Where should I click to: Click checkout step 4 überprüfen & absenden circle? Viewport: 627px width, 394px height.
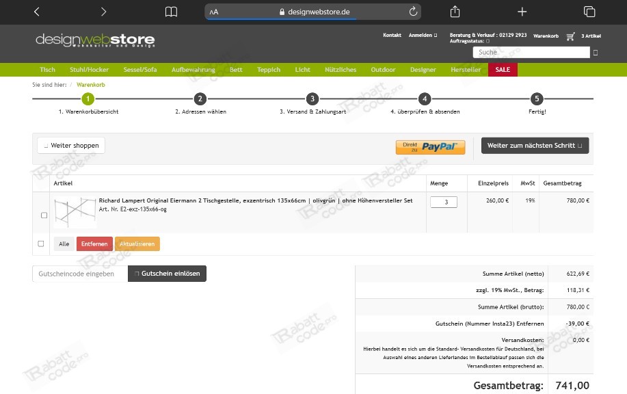click(x=425, y=98)
